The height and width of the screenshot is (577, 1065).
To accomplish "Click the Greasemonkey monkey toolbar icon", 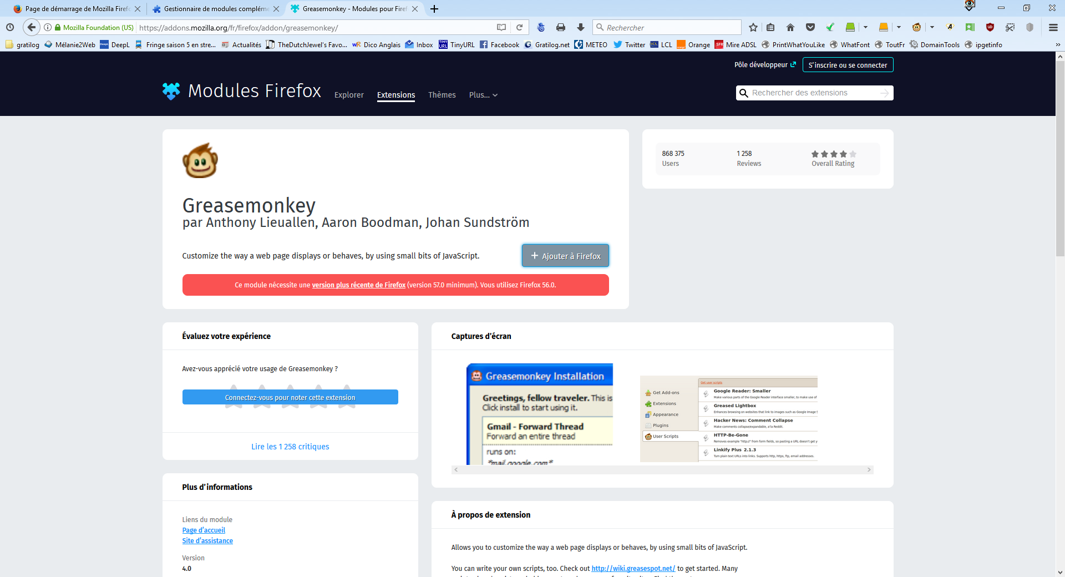I will [917, 27].
